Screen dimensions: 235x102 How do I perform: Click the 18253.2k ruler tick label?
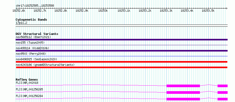(x=145, y=11)
